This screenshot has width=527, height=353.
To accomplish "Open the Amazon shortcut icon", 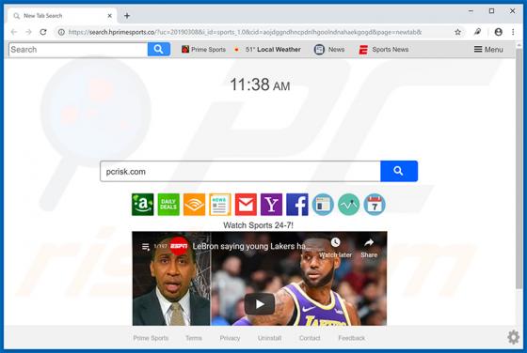I will [x=142, y=205].
